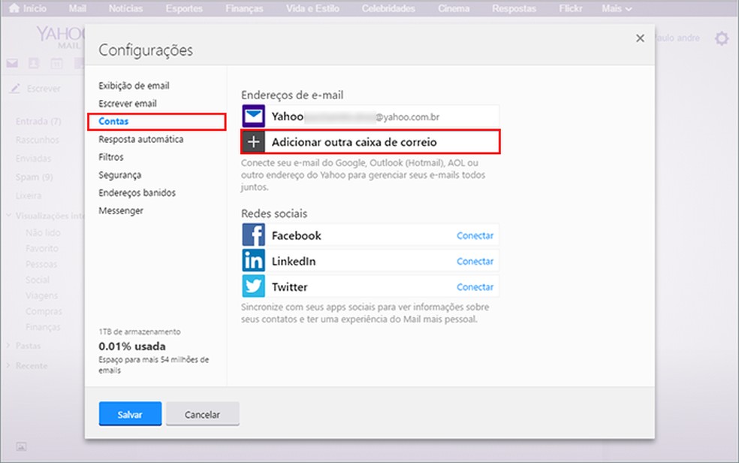Click the Yahoo mail envelope icon

[254, 116]
